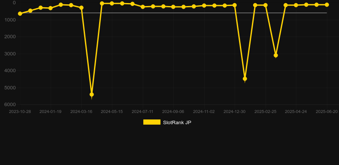Click the first data point at 2023-10-28
This screenshot has height=165, width=339.
click(x=20, y=14)
